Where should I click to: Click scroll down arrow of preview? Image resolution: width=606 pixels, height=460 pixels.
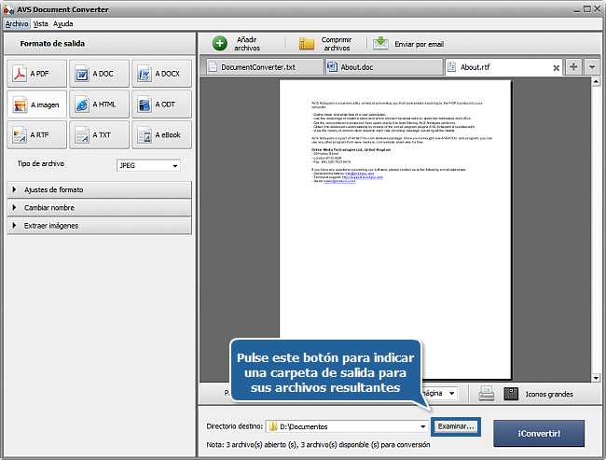tap(596, 378)
